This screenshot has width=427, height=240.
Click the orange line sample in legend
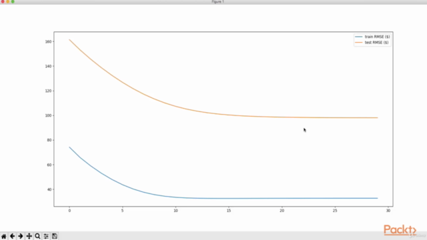[x=359, y=43]
